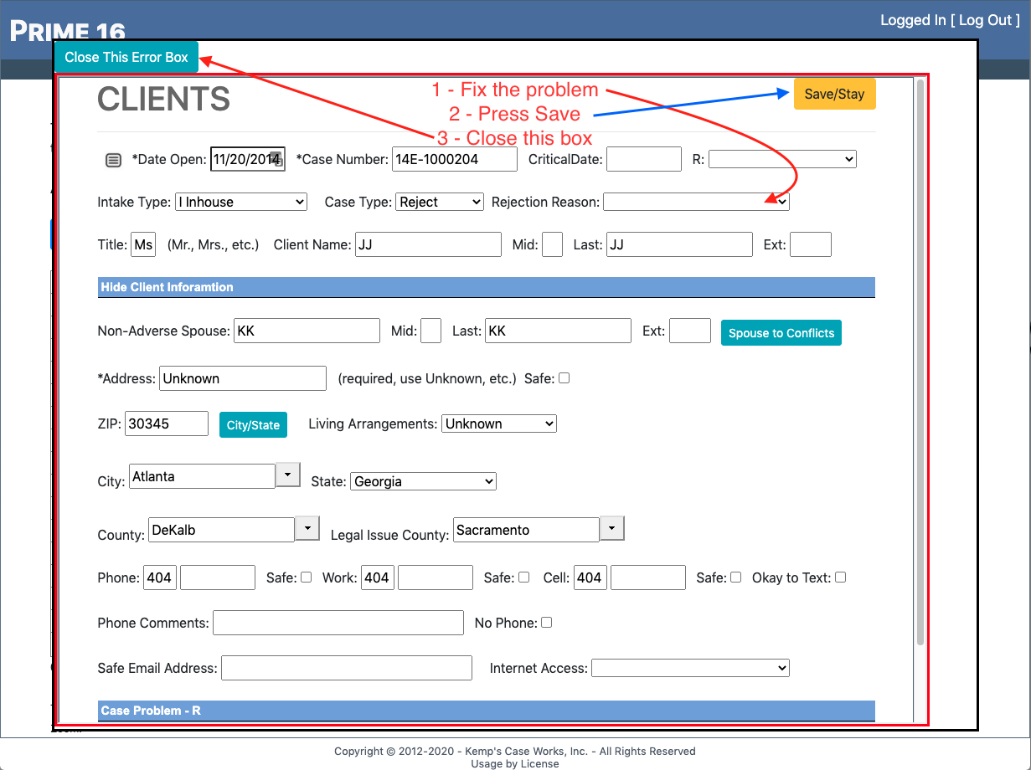Image resolution: width=1031 pixels, height=770 pixels.
Task: Tick the Cell phone Safe checkbox
Action: [735, 577]
